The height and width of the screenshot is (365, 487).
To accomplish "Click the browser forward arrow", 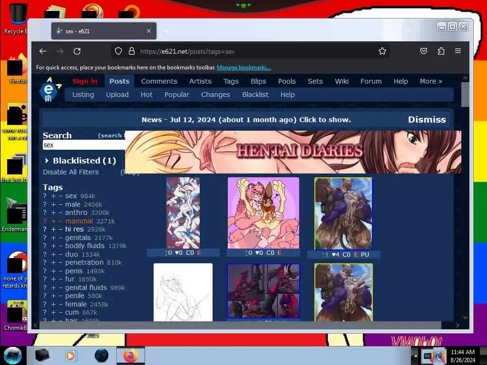I will point(60,51).
